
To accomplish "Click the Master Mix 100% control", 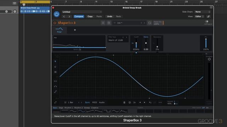I will pyautogui.click(x=159, y=23).
